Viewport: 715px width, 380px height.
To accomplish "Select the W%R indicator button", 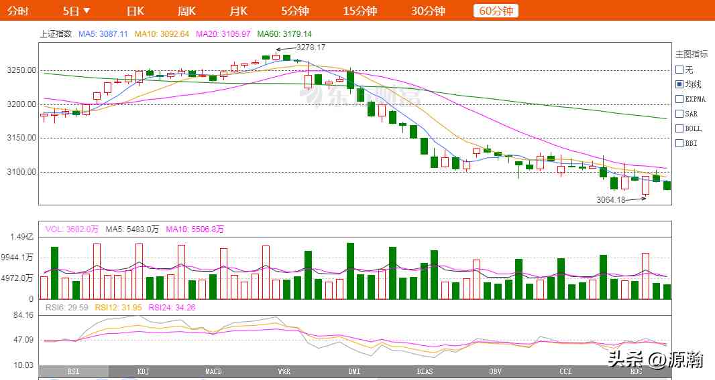I will pyautogui.click(x=284, y=371).
